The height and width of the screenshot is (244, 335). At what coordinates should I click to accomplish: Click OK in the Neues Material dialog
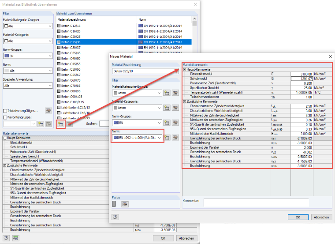click(x=298, y=217)
